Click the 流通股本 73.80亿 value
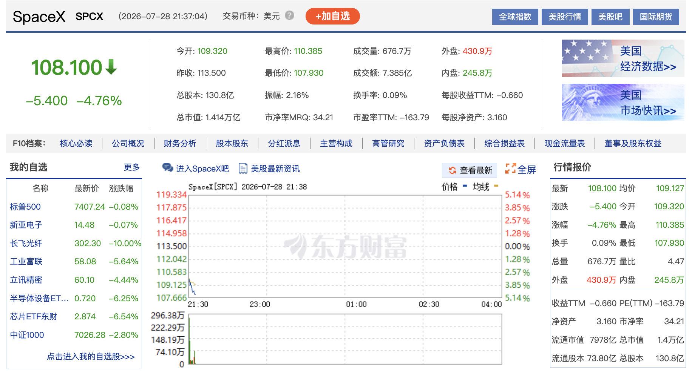 pyautogui.click(x=602, y=358)
